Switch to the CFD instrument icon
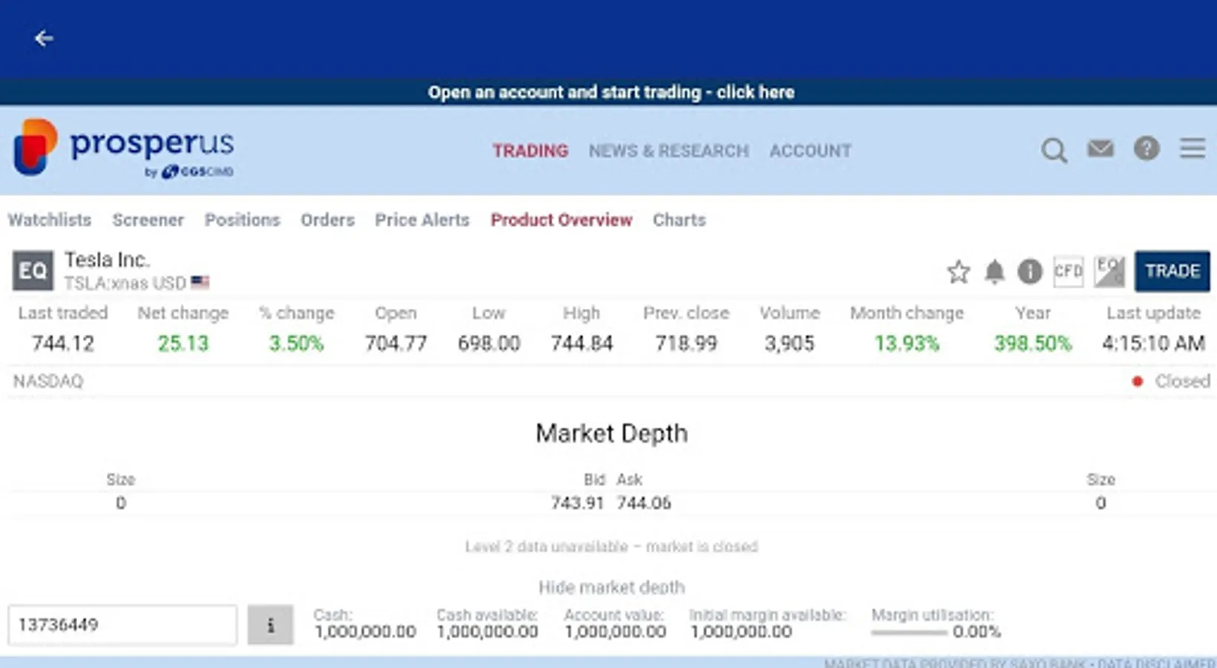The height and width of the screenshot is (668, 1217). click(1068, 272)
